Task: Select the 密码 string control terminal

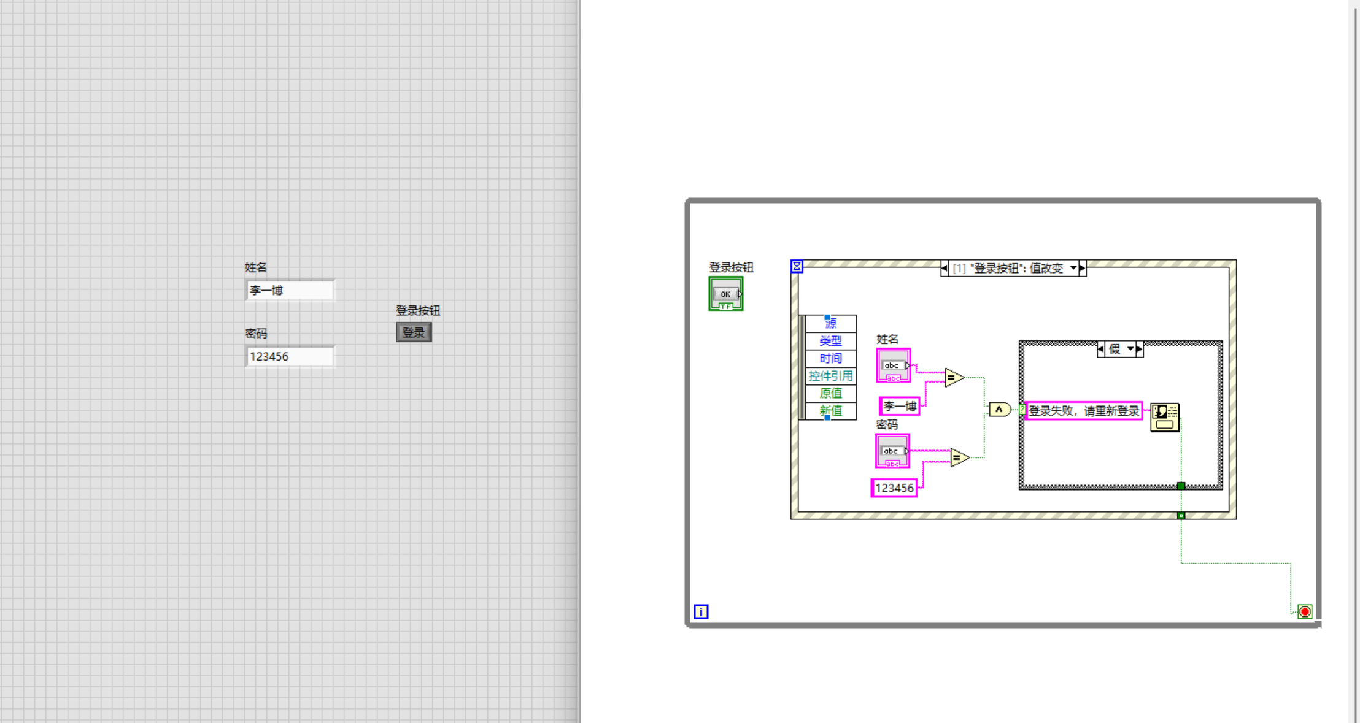Action: pyautogui.click(x=892, y=451)
